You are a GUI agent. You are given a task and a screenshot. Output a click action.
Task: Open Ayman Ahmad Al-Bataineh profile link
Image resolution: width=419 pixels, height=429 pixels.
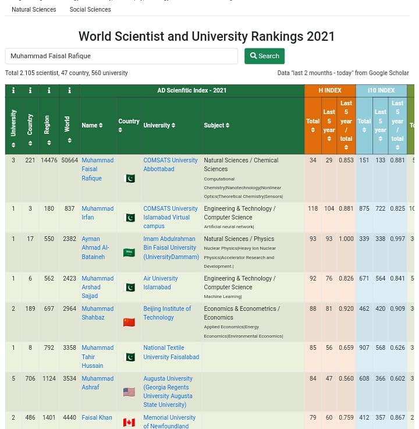coord(95,247)
